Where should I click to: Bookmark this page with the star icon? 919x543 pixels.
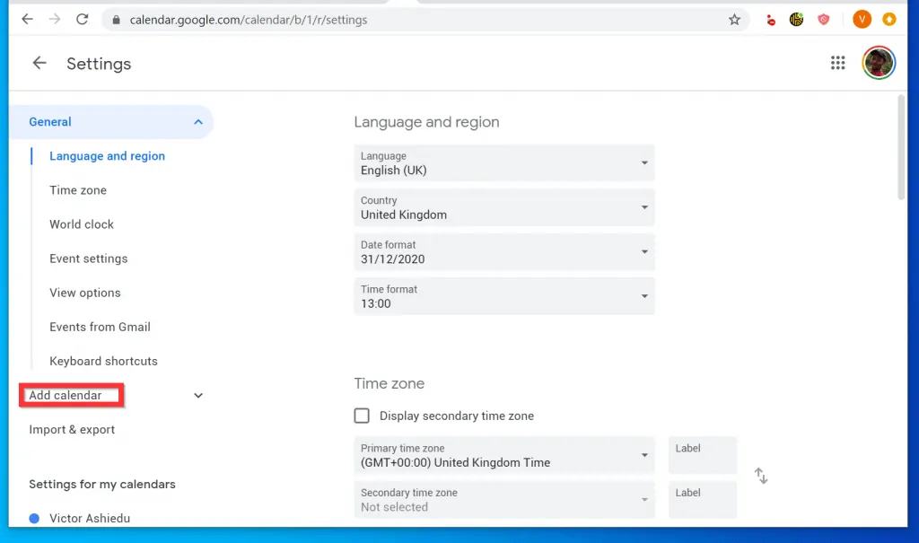(734, 20)
